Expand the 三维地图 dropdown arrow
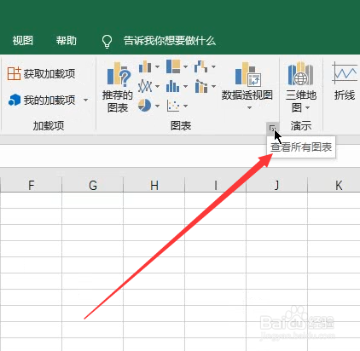The height and width of the screenshot is (351, 360). point(307,108)
